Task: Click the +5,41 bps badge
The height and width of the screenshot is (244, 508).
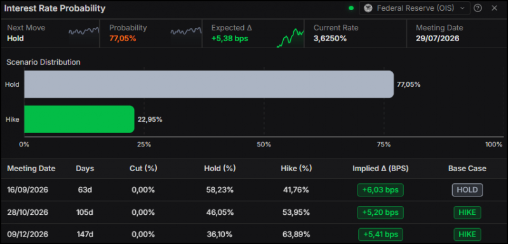Action: click(380, 234)
